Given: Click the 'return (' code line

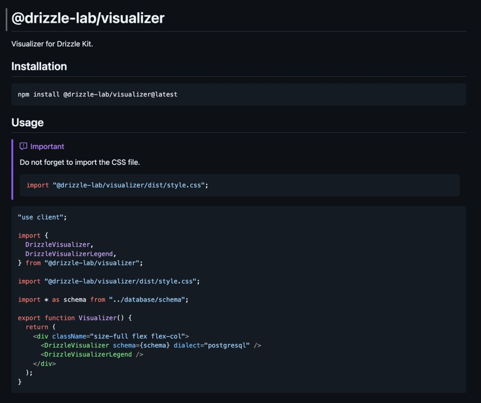Looking at the screenshot, I should (40, 327).
